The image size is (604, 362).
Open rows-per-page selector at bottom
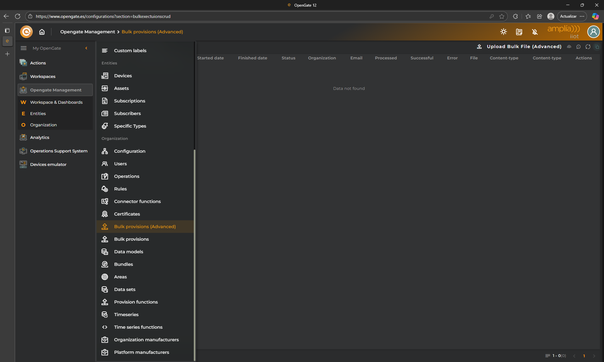(x=548, y=356)
